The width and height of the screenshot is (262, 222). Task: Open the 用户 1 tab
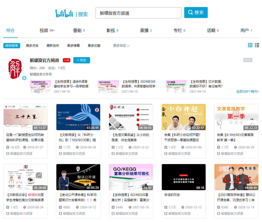click(x=246, y=31)
